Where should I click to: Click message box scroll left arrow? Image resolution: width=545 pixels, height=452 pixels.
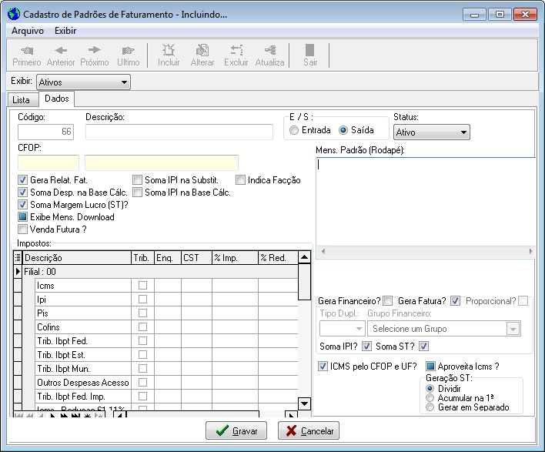click(x=323, y=251)
